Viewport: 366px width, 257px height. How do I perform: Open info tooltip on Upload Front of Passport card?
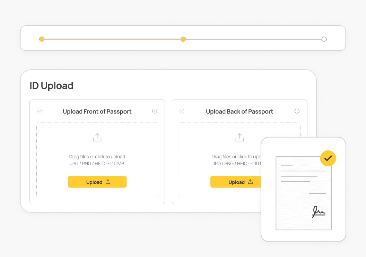pyautogui.click(x=155, y=111)
